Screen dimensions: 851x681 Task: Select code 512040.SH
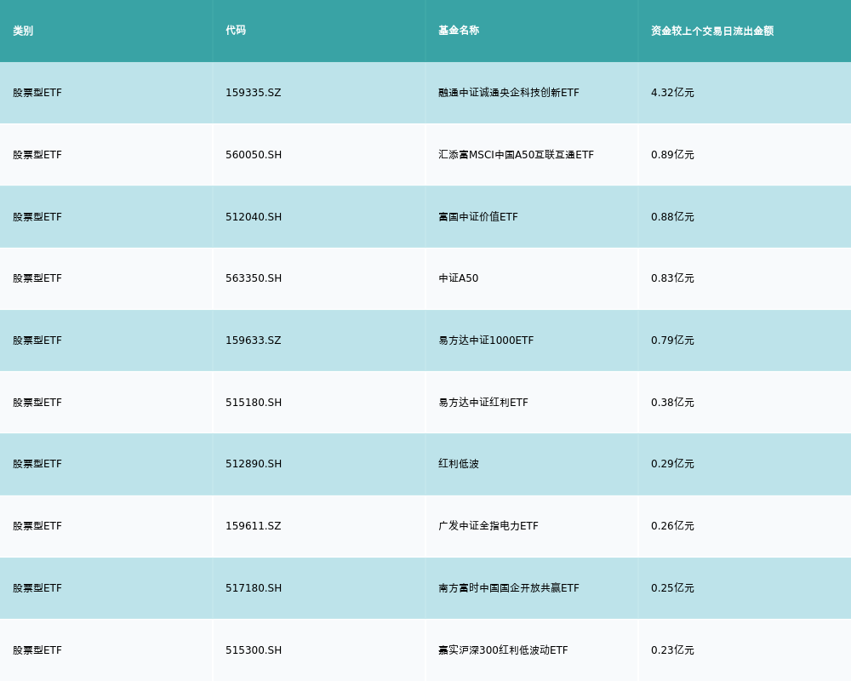pos(254,217)
